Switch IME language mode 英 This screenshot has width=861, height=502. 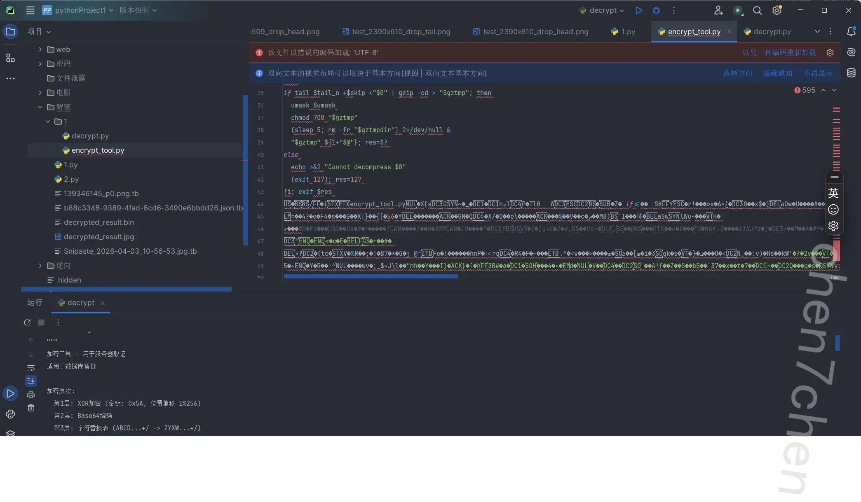pos(833,193)
